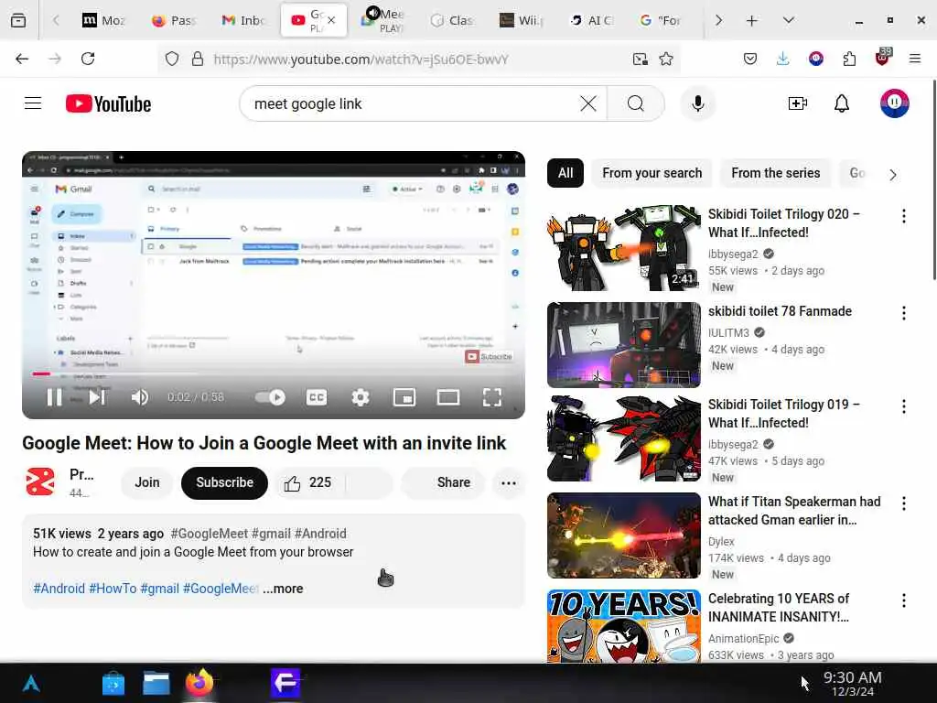Viewport: 937px width, 703px height.
Task: Toggle the autoplay switch in the player
Action: 270,397
